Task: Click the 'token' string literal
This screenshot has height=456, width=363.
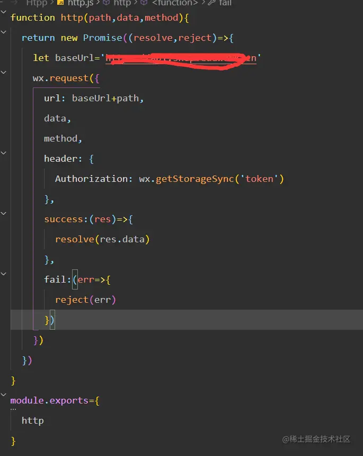Action: pyautogui.click(x=260, y=179)
